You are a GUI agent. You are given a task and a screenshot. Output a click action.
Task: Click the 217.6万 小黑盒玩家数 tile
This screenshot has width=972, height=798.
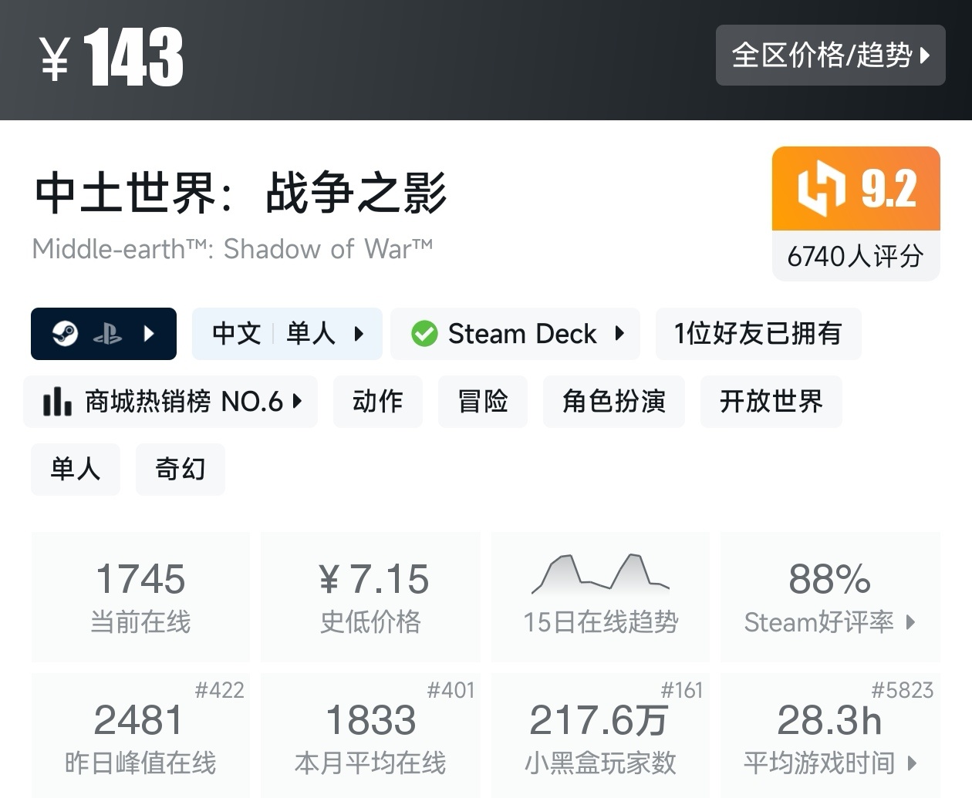click(600, 736)
